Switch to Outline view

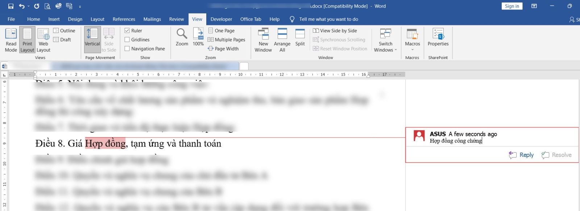[x=64, y=31]
